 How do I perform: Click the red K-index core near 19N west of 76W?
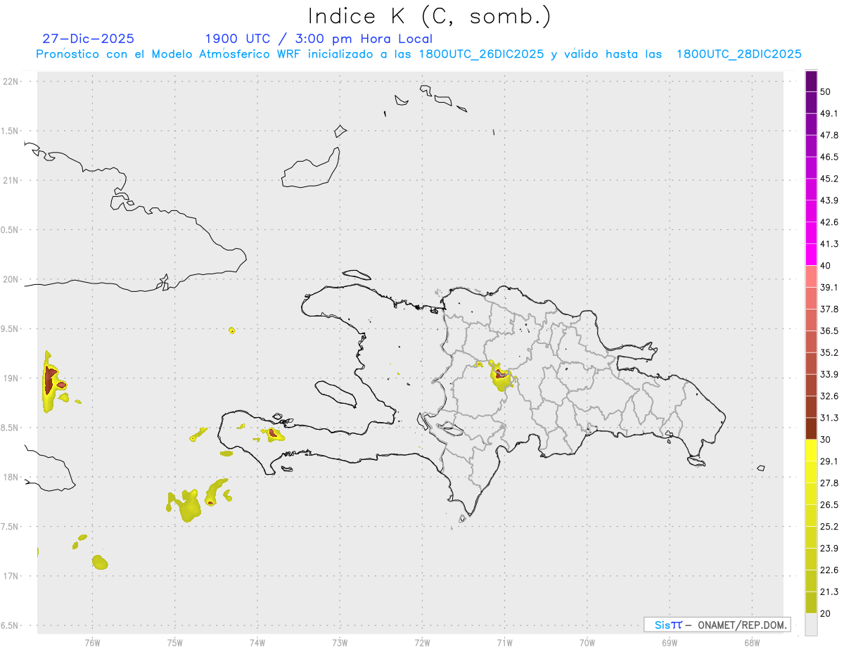point(50,380)
